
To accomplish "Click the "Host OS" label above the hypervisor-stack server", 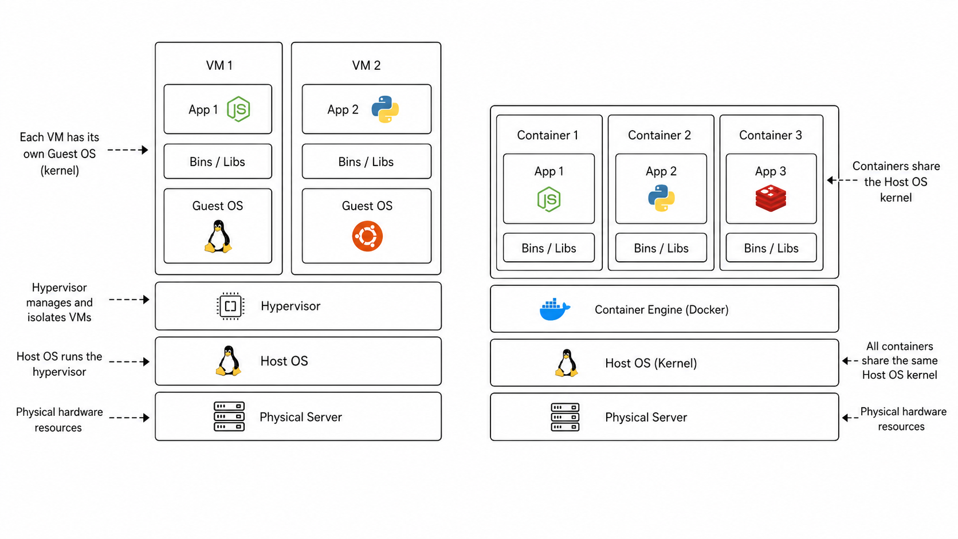I will coord(284,361).
